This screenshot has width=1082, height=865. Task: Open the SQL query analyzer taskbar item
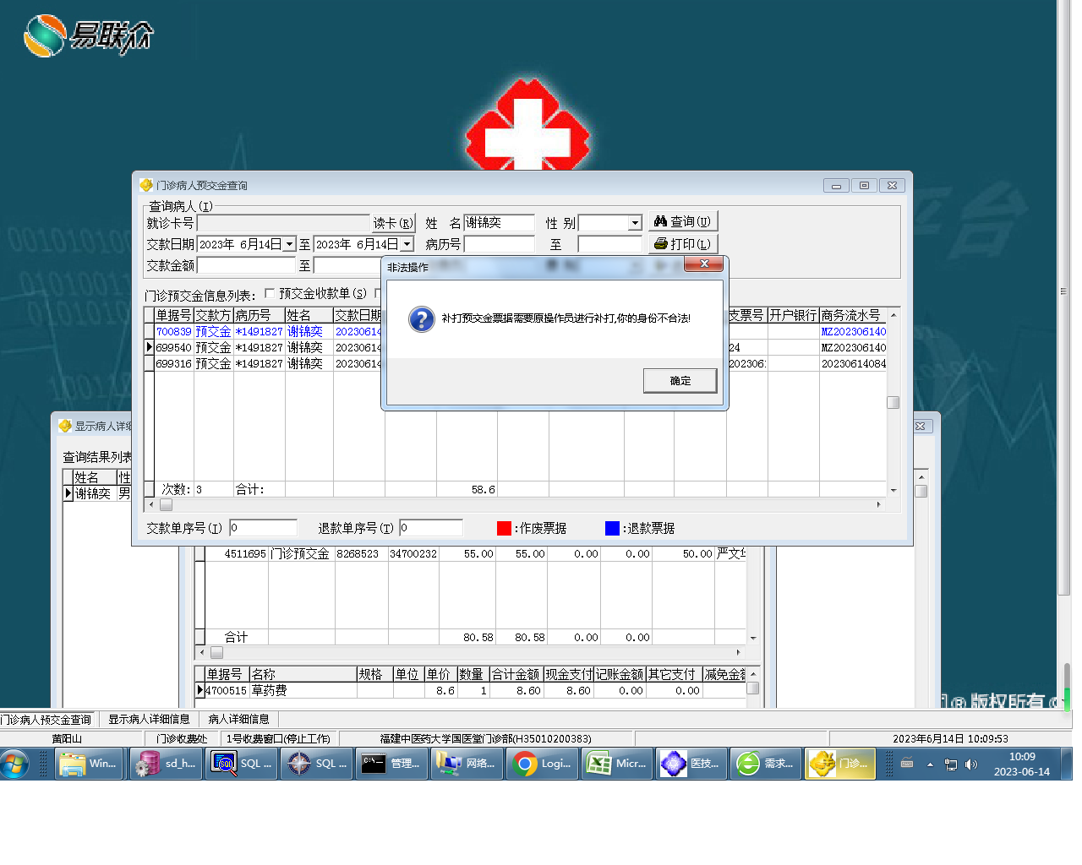click(x=242, y=764)
